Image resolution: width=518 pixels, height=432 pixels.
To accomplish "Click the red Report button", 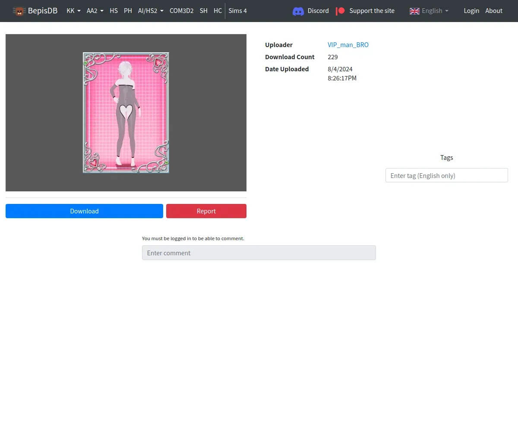I will pyautogui.click(x=206, y=211).
